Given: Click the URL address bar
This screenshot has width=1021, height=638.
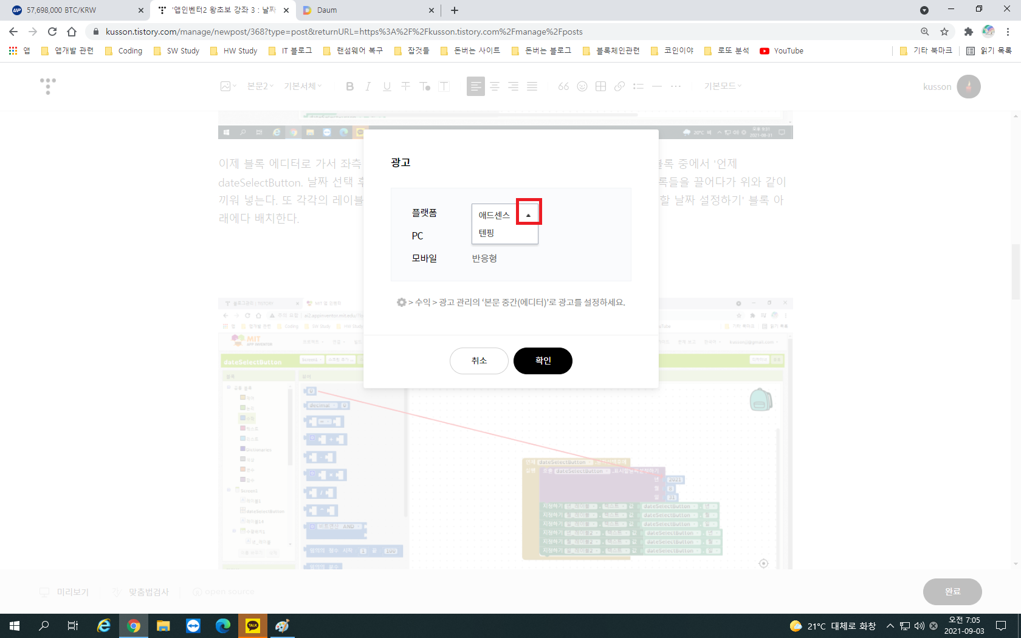Looking at the screenshot, I should pyautogui.click(x=504, y=32).
